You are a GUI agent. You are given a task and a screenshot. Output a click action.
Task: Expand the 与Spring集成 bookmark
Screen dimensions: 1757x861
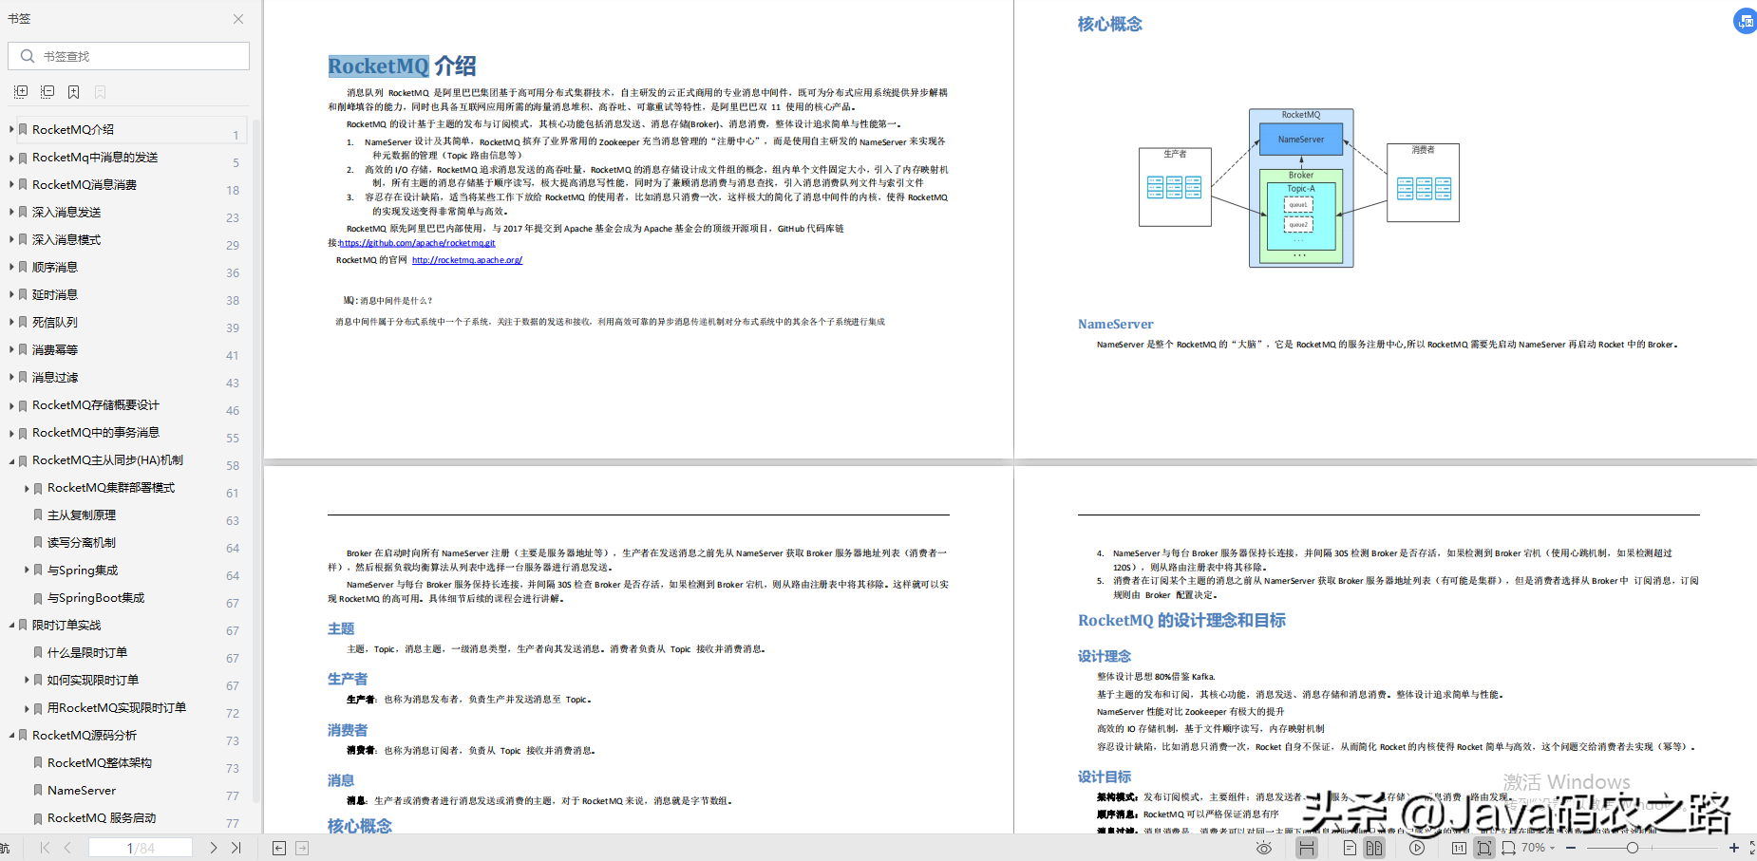click(27, 571)
